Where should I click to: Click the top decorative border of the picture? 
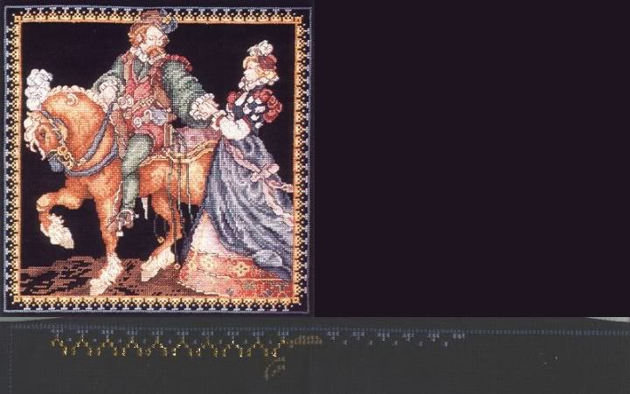pos(157,10)
